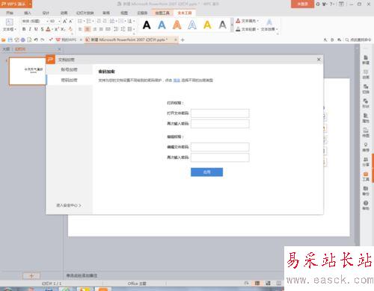Image resolution: width=374 pixels, height=291 pixels.
Task: Click the Undo arrow in quick toolbar
Action: tap(36, 40)
